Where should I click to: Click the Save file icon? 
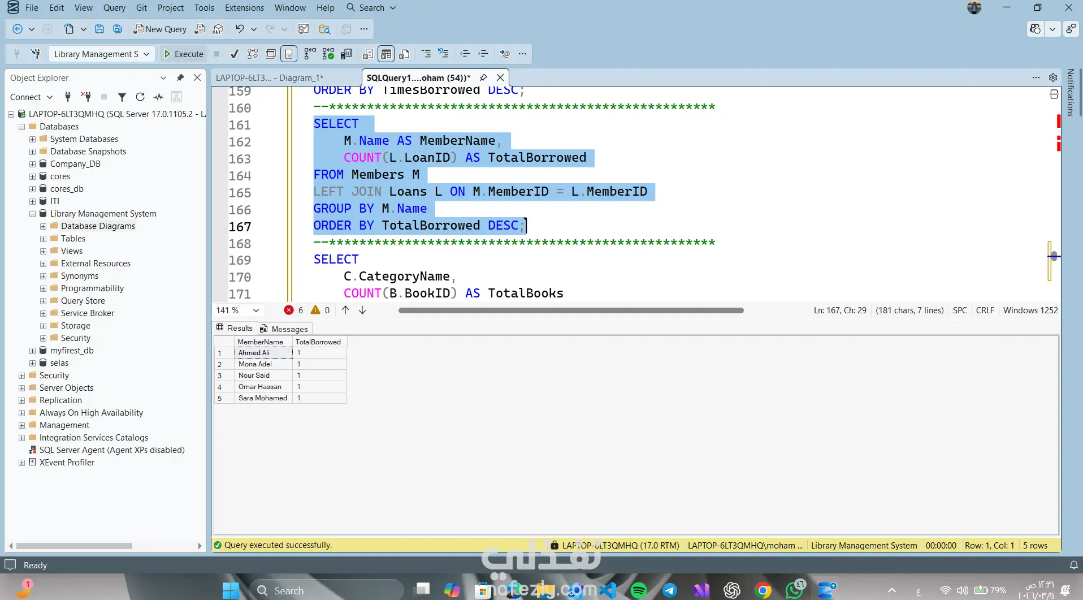pyautogui.click(x=99, y=29)
